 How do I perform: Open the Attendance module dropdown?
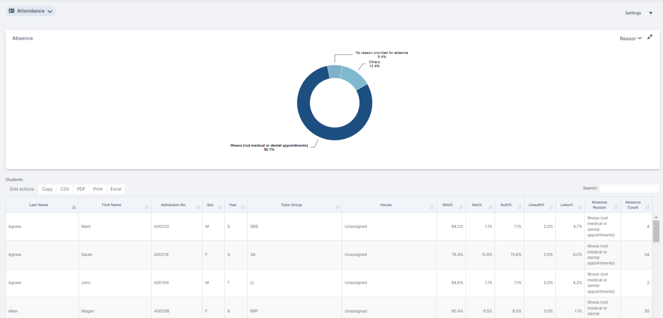click(50, 11)
